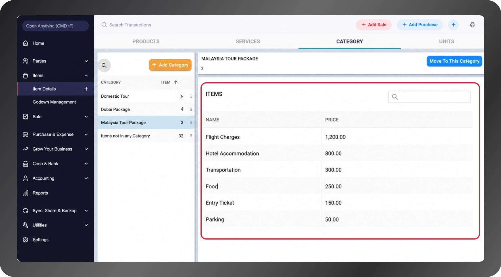This screenshot has width=501, height=277.
Task: Click the Food item name
Action: click(212, 186)
